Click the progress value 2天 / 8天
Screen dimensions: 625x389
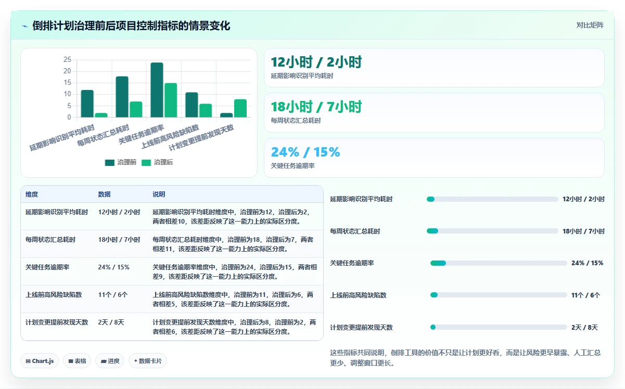pyautogui.click(x=584, y=328)
